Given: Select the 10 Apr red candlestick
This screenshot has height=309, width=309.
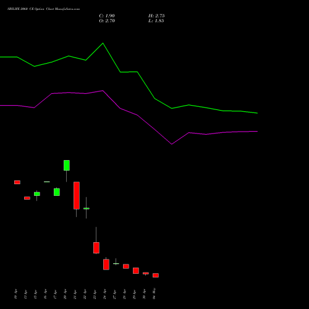Looking at the screenshot, I should coord(17,182).
